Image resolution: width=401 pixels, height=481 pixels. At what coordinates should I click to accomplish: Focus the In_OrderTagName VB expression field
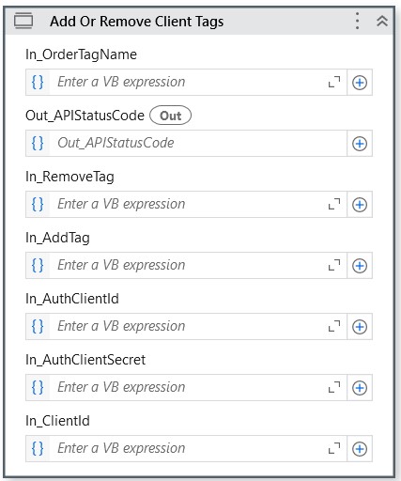186,83
